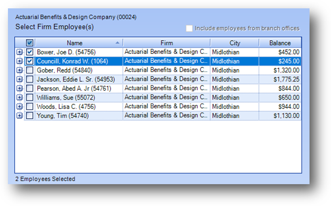The image size is (331, 206).
Task: Expand the Williams, Sue row
Action: (19, 97)
